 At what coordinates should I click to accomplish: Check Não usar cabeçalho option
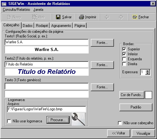click(x=120, y=123)
